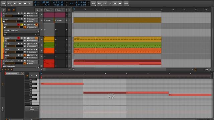Open the track header view options icon

click(4, 10)
